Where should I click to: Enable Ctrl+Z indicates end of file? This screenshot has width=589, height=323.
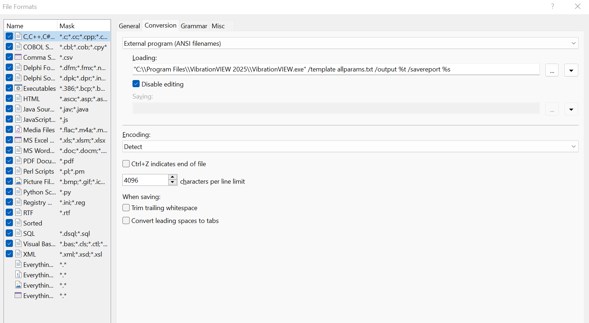click(126, 164)
